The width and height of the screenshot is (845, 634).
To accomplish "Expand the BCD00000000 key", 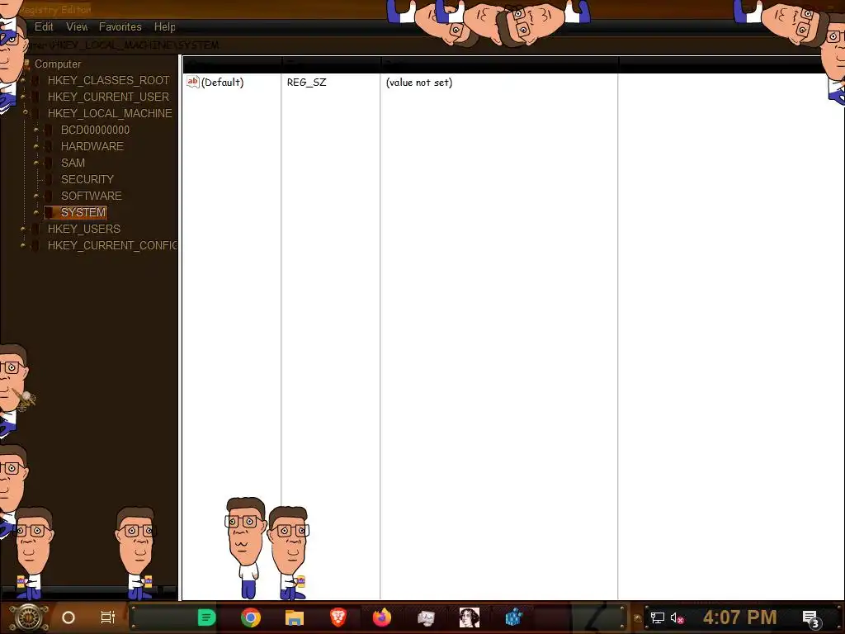I will pos(36,130).
